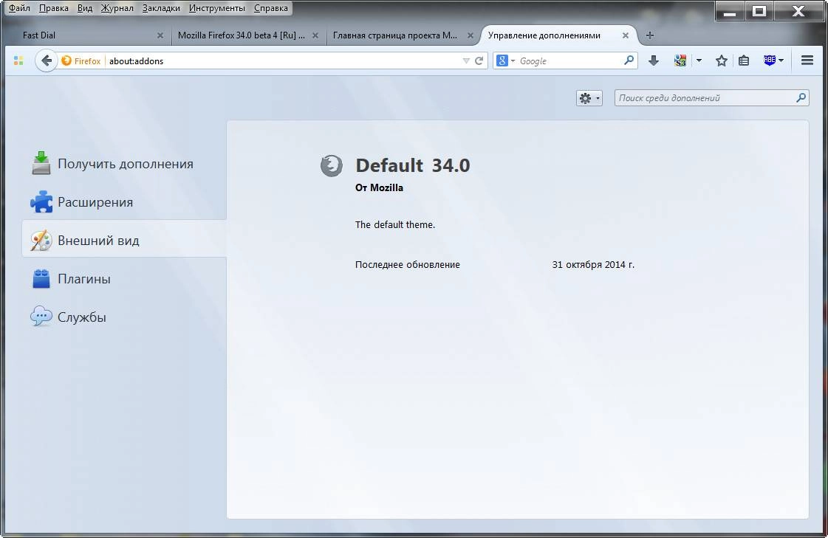Open the hamburger menu button
828x538 pixels.
[x=807, y=61]
